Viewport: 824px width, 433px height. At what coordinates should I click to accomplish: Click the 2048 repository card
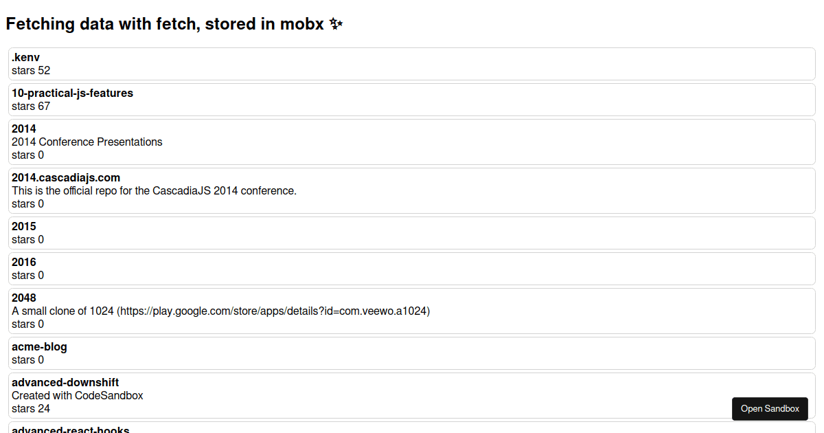click(x=412, y=310)
